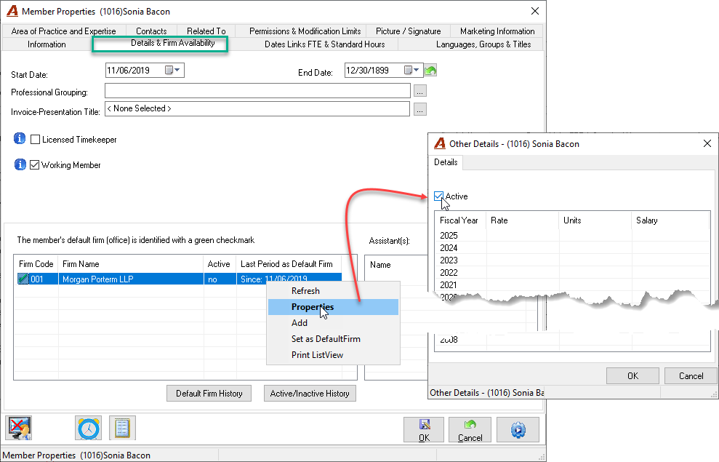Screen dimensions: 719x462
Task: Click the monitor with red X icon
Action: pyautogui.click(x=19, y=428)
